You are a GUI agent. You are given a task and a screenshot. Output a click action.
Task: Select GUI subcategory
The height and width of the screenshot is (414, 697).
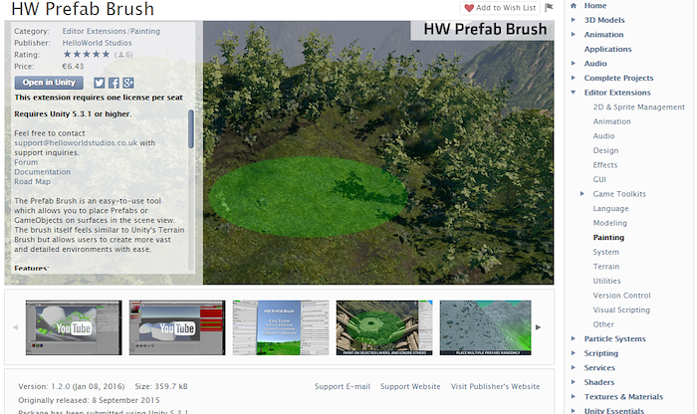coord(599,179)
